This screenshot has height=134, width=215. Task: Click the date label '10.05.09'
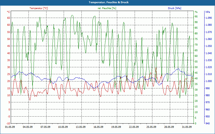click(63, 127)
